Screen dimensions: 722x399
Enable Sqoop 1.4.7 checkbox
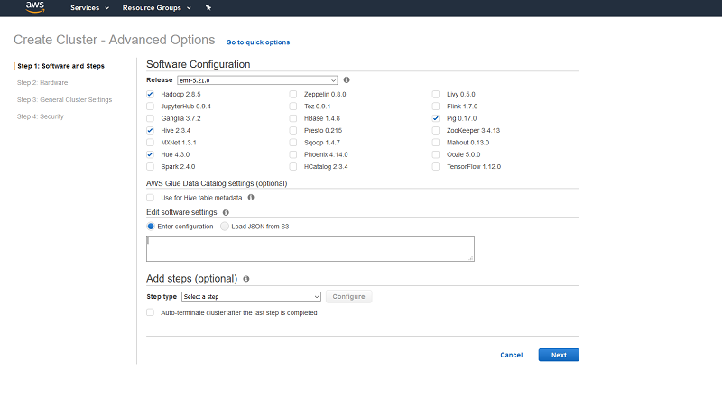tap(292, 143)
